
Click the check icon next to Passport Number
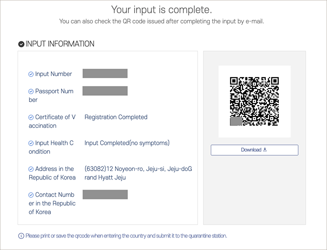click(x=31, y=91)
